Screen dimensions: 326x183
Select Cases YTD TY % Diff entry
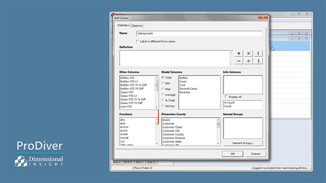click(x=133, y=100)
